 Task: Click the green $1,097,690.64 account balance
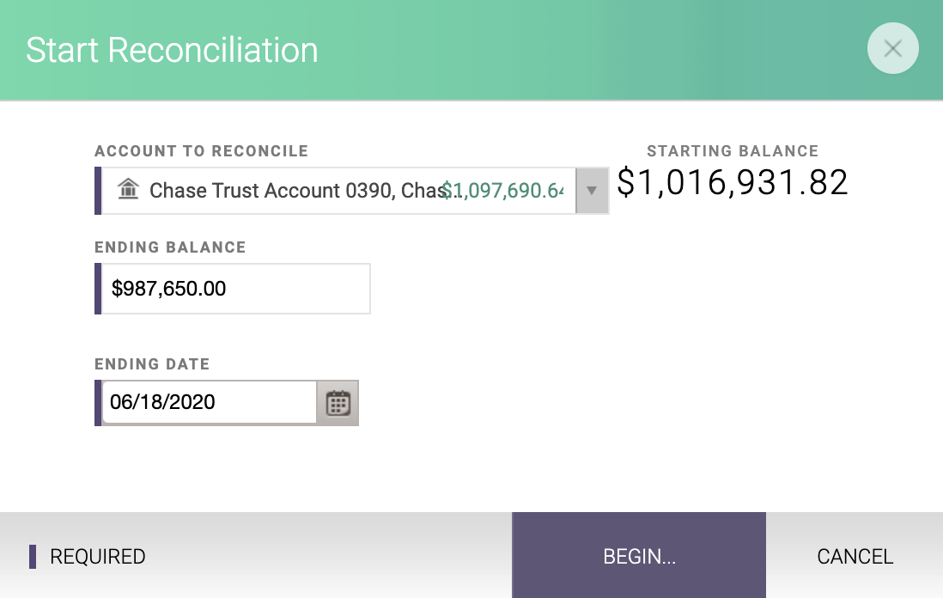click(503, 191)
